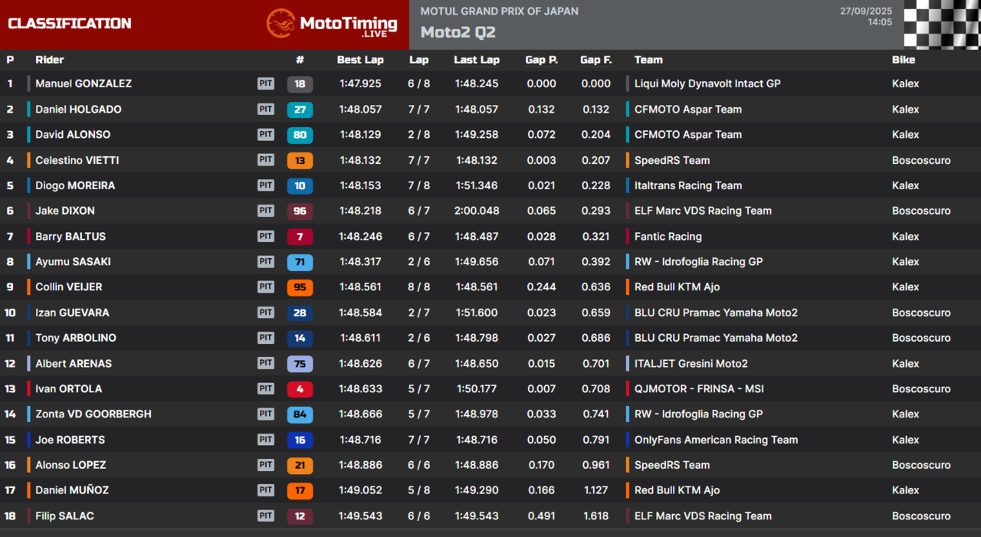Click PIT badge for Barry BALTUS
The height and width of the screenshot is (537, 981).
click(266, 236)
